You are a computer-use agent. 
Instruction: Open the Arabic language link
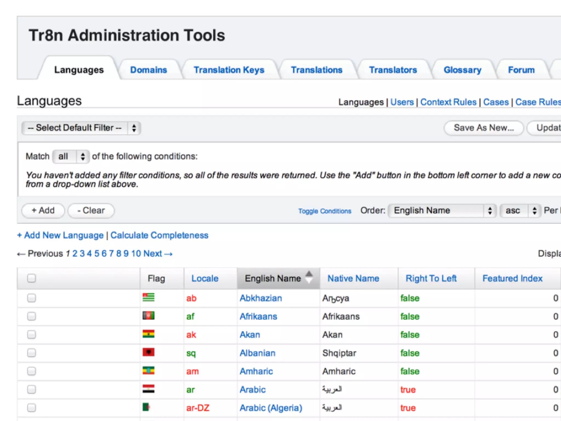[253, 390]
